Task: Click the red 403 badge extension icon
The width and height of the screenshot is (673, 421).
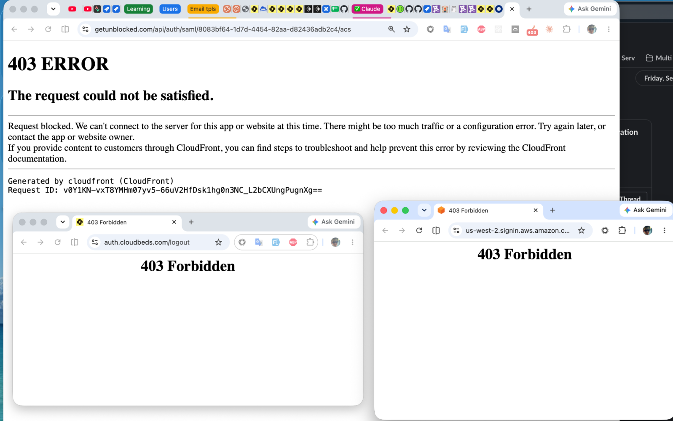Action: pos(532,30)
